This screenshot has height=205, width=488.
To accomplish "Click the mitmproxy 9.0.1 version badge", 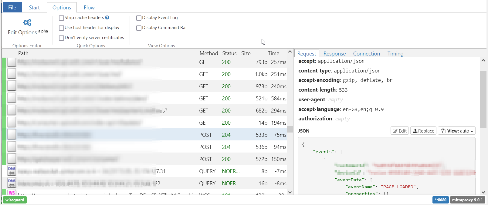I will point(467,200).
